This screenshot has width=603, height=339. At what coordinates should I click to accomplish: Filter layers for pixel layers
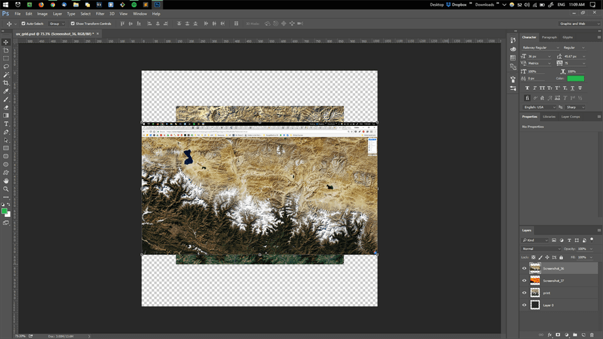554,240
